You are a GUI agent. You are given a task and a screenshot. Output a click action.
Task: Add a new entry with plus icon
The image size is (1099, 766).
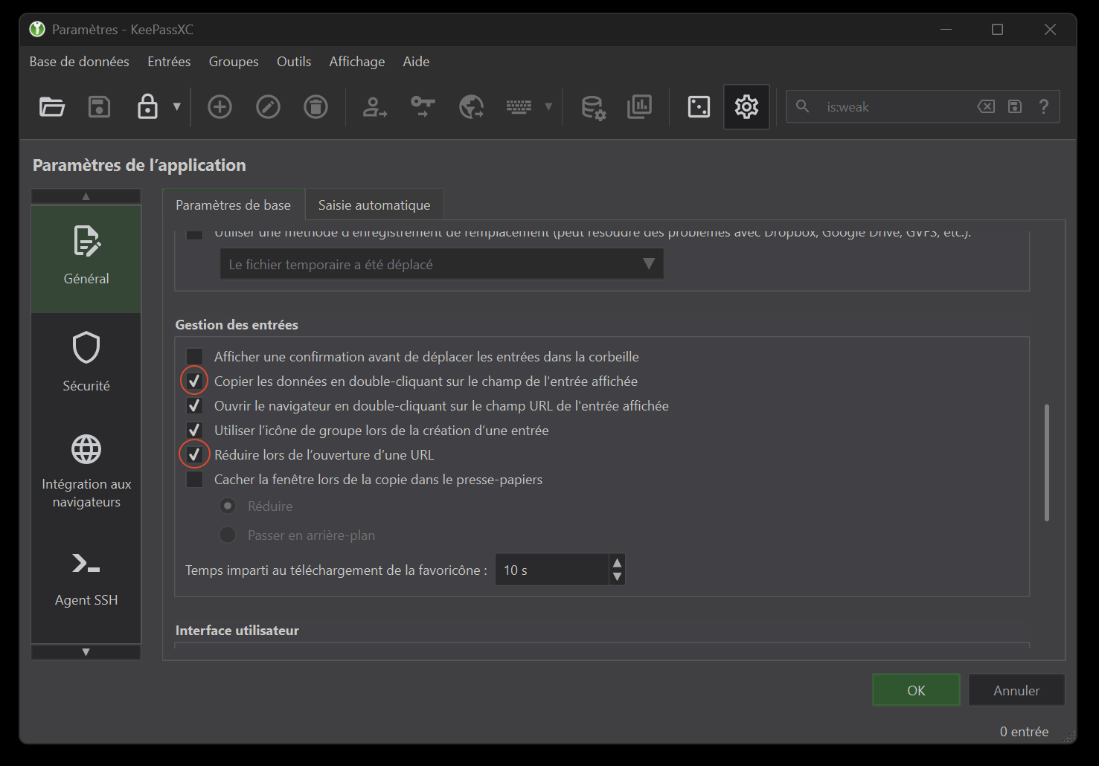(x=220, y=107)
